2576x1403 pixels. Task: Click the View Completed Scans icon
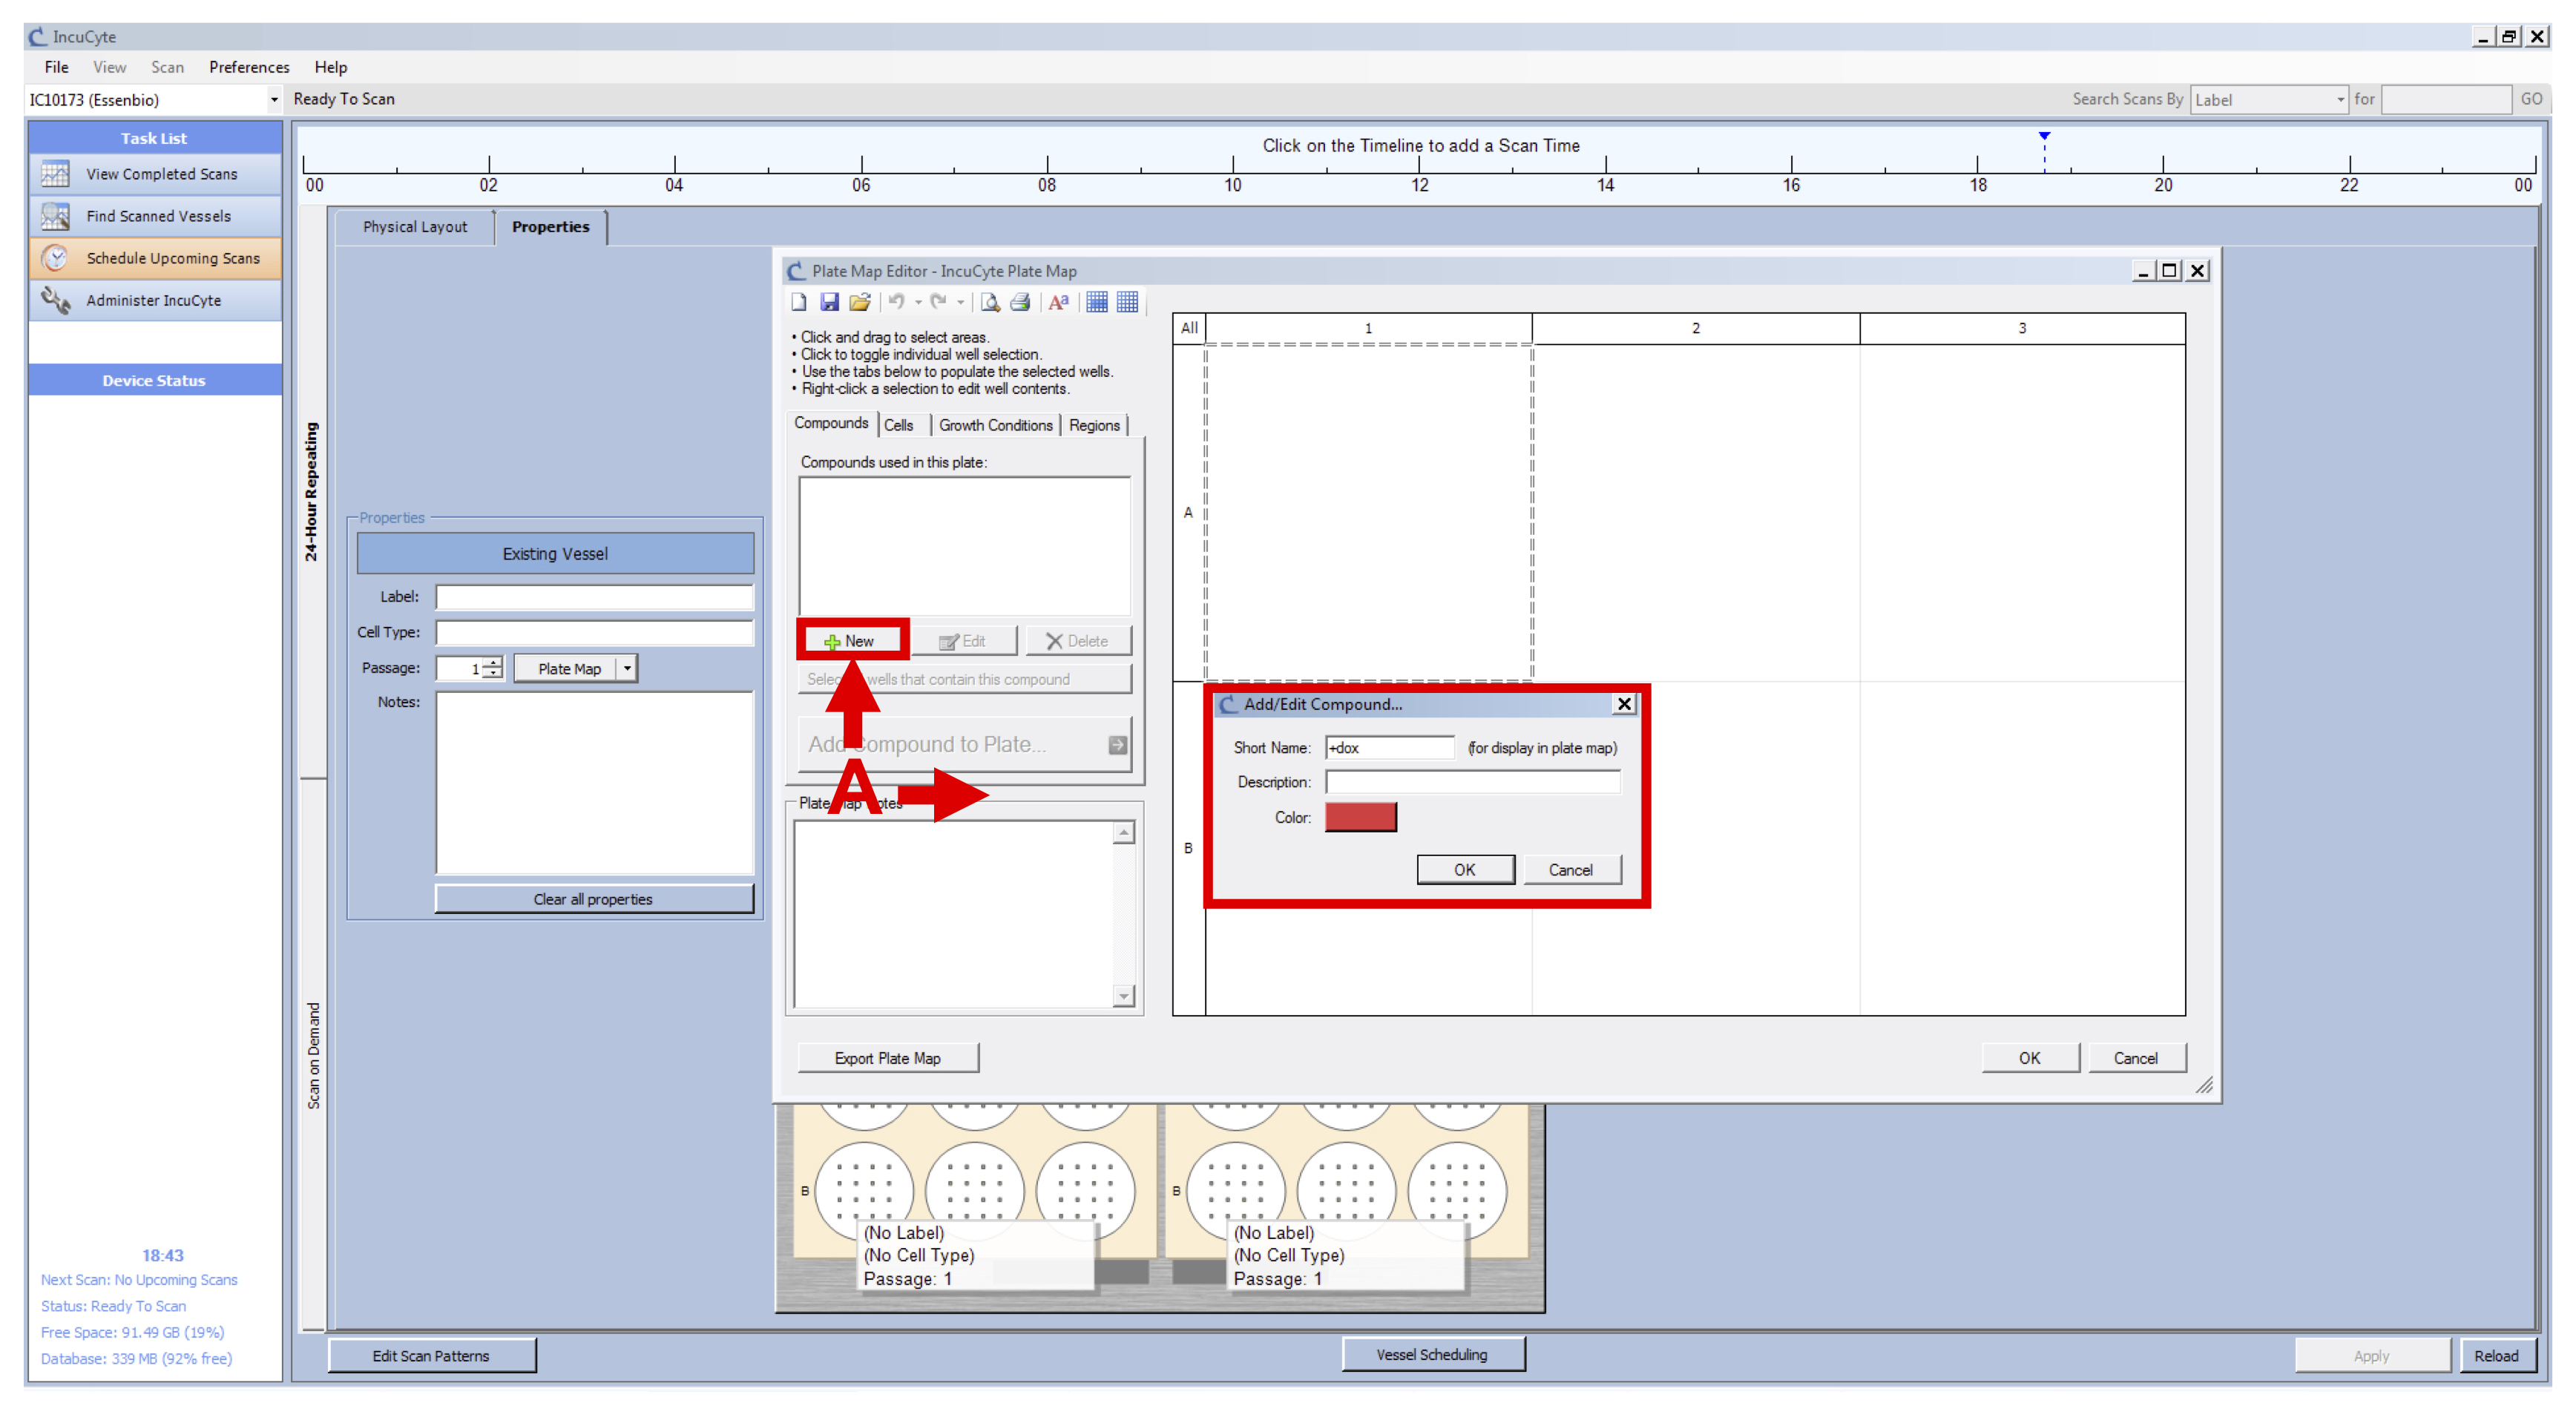(x=55, y=174)
